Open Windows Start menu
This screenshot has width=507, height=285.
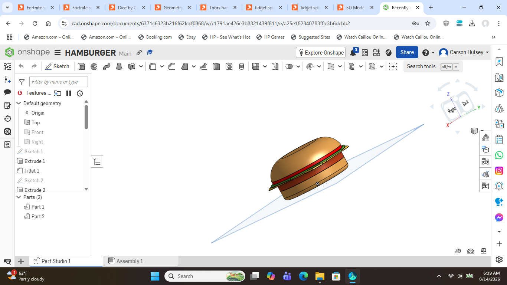[x=155, y=276]
